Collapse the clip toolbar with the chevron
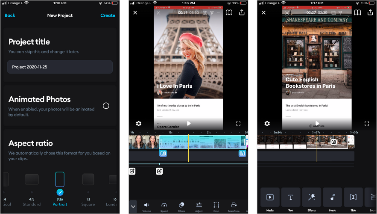 [133, 207]
